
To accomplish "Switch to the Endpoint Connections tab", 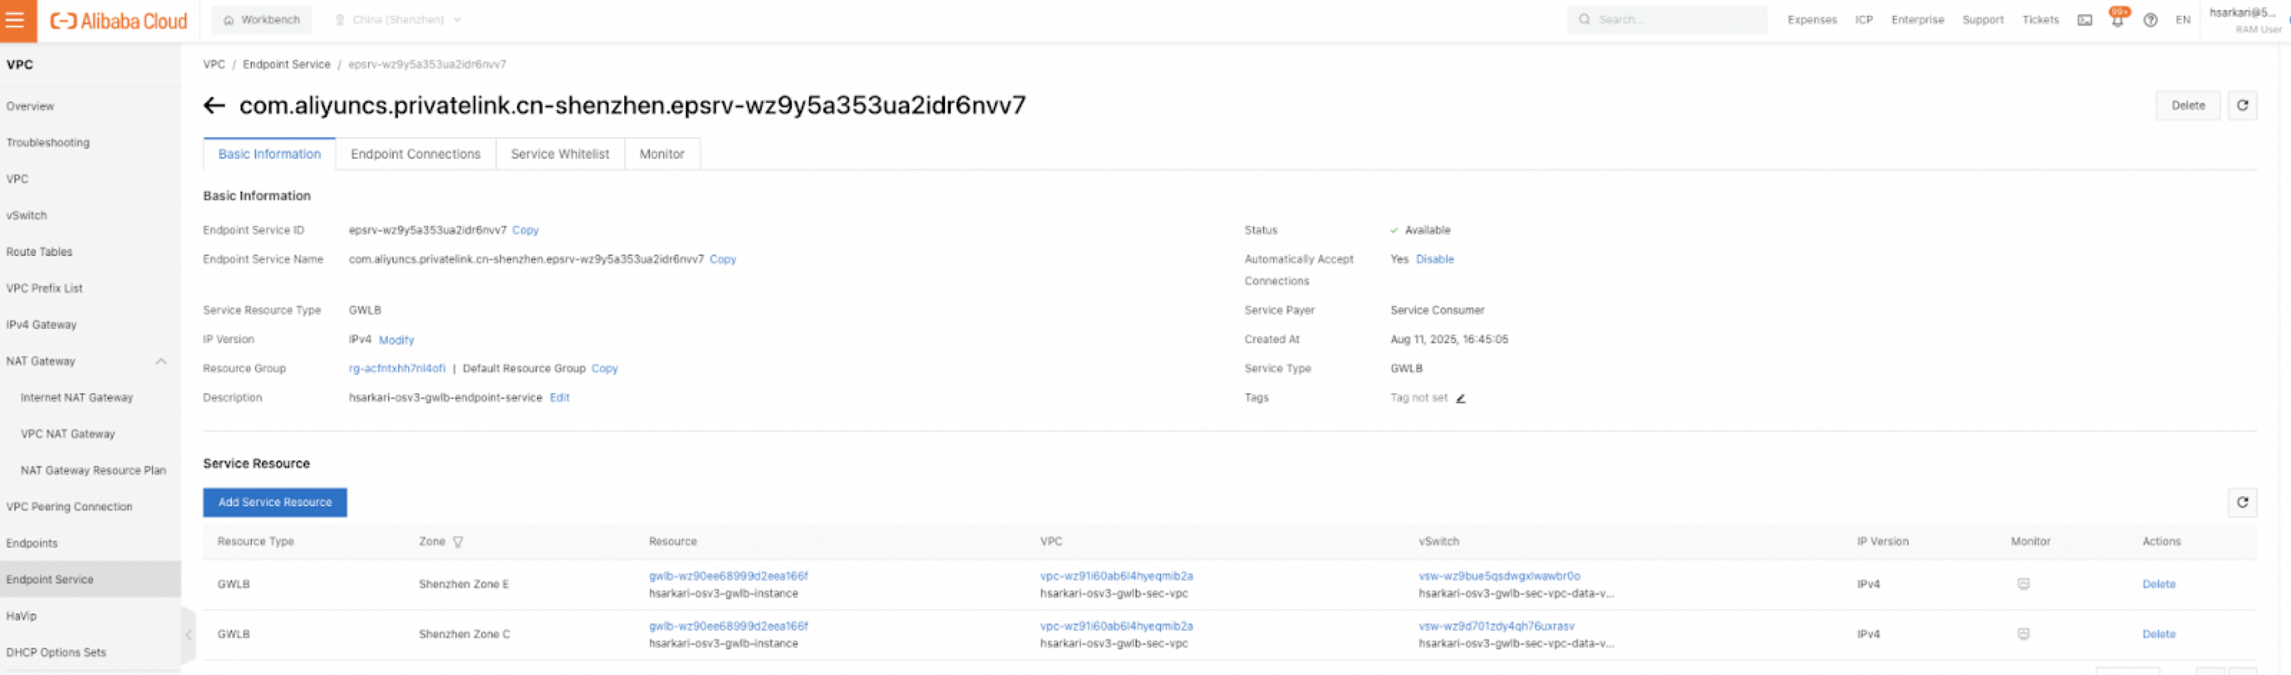I will (x=415, y=154).
